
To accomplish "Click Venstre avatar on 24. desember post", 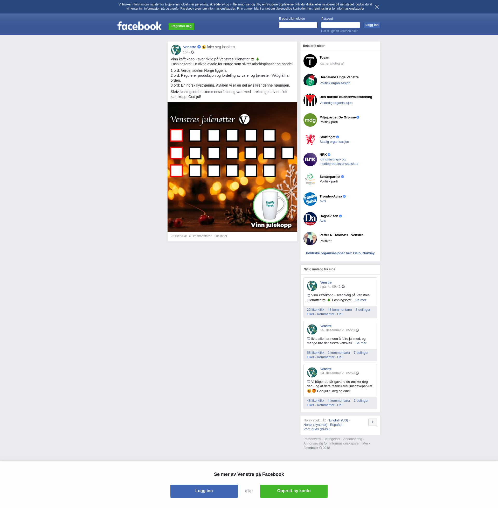I will [312, 372].
